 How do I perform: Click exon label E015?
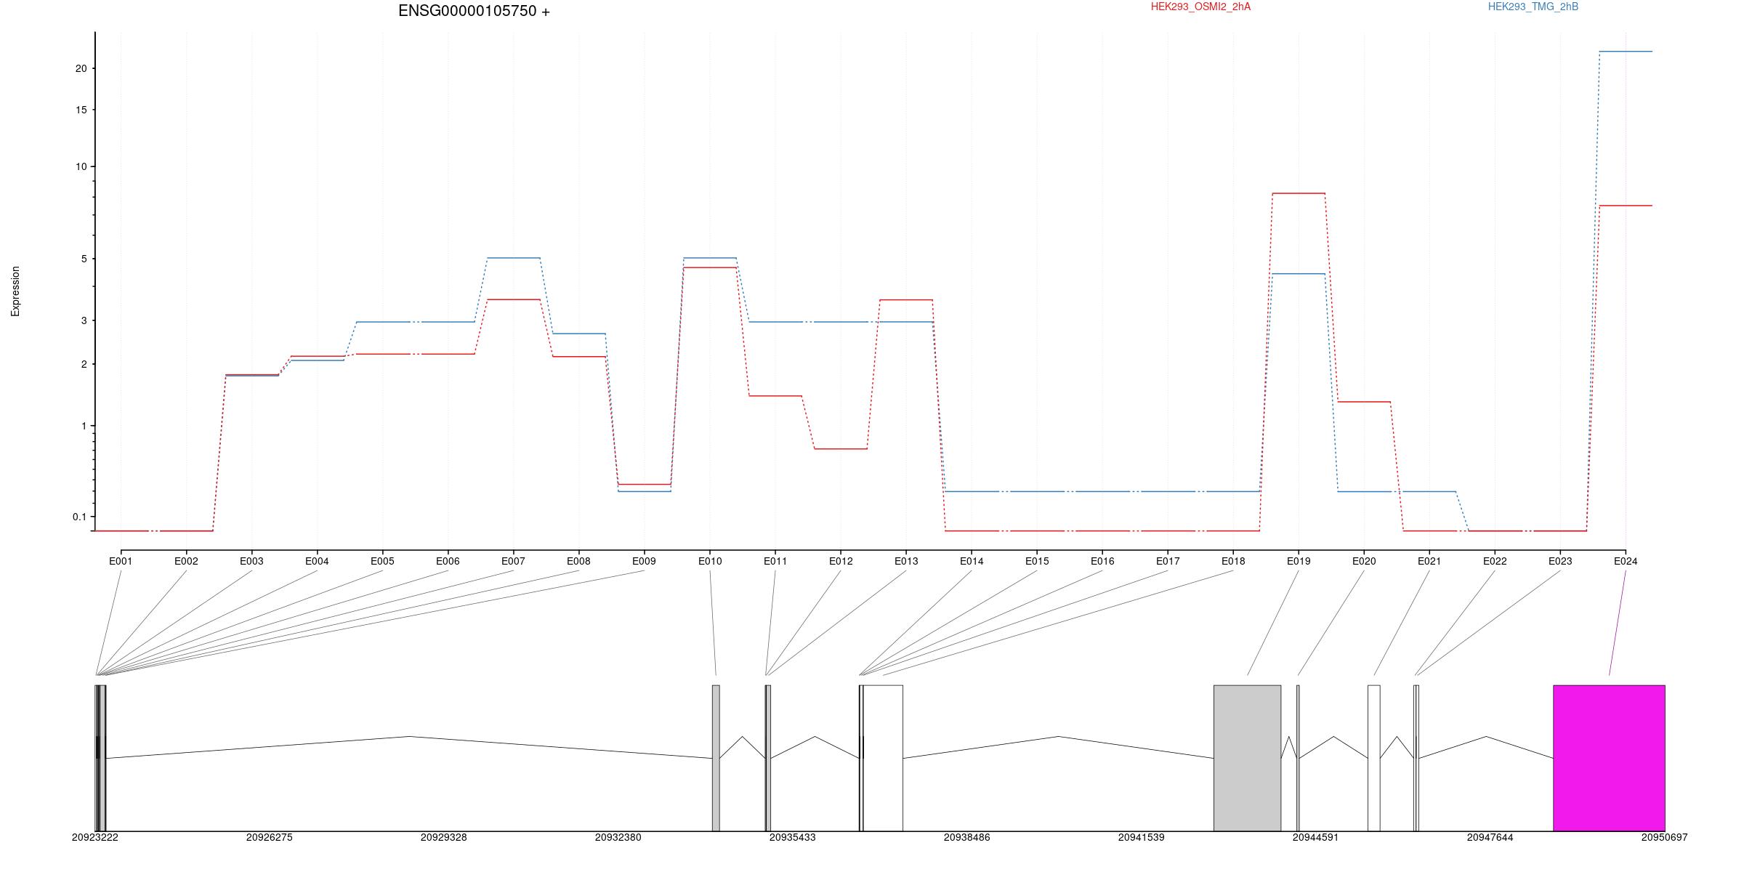point(1037,561)
